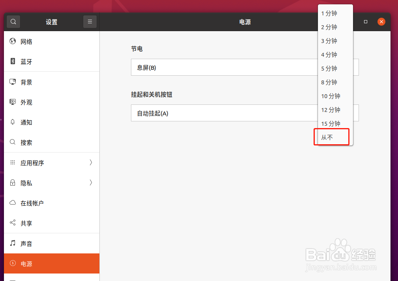This screenshot has height=281, width=398.
Task: Click the Bluetooth icon next to 蓝牙
Action: pyautogui.click(x=13, y=61)
